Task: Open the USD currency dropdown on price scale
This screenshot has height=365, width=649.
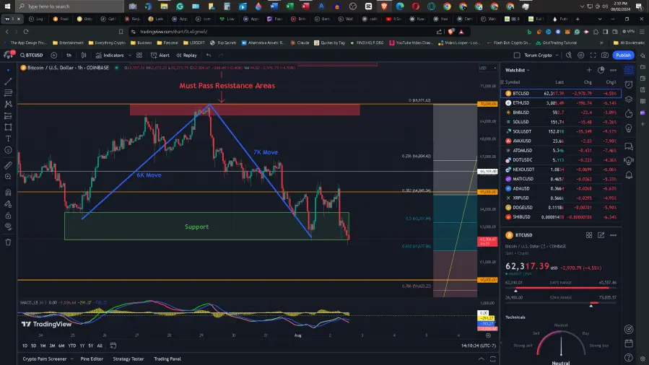Action: [x=487, y=68]
